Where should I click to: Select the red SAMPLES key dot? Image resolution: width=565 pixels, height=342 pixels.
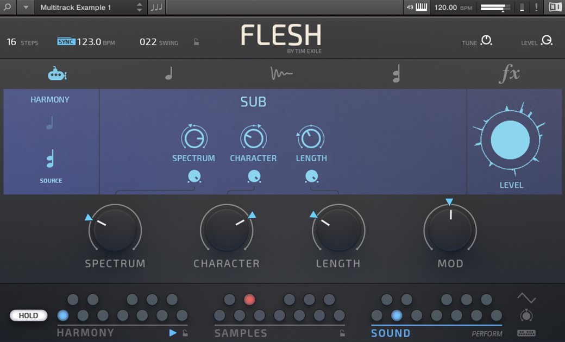click(249, 300)
